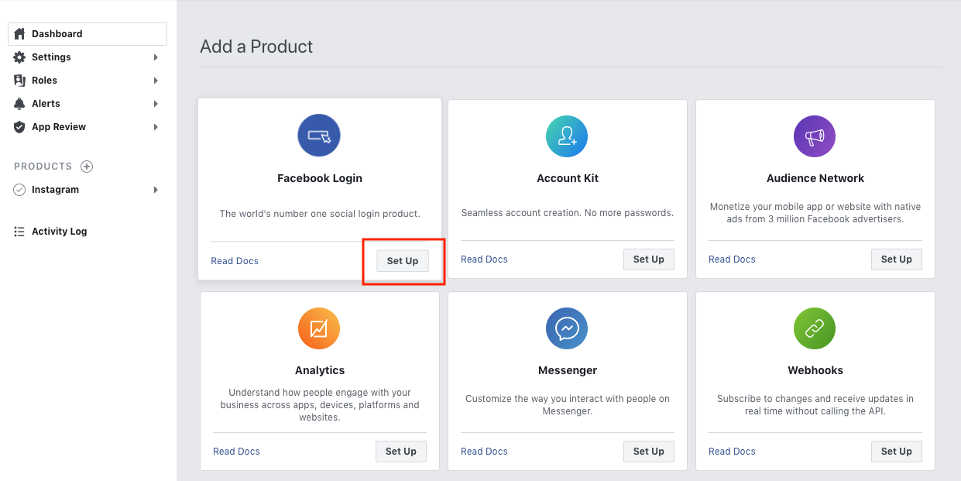Expand the App Review submenu arrow

tap(156, 127)
